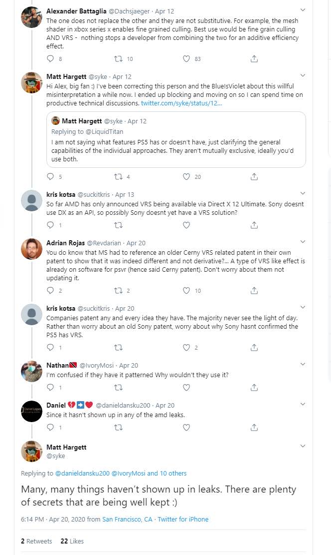The width and height of the screenshot is (331, 555).
Task: Open the twitter.com/syke/status link
Action: (x=181, y=103)
